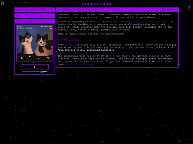Open the TomoKoreFacepaintTool link
Viewport: 193px width, 144px height.
pos(132,22)
